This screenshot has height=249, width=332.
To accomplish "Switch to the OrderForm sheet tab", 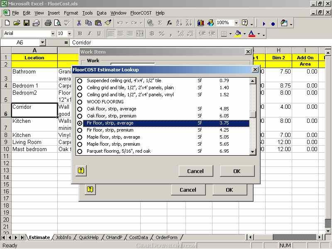I will (x=167, y=237).
